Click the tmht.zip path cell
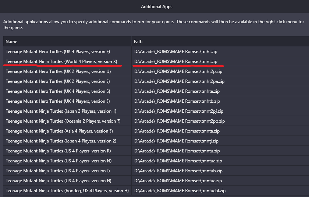This screenshot has height=197, width=309. (x=220, y=52)
